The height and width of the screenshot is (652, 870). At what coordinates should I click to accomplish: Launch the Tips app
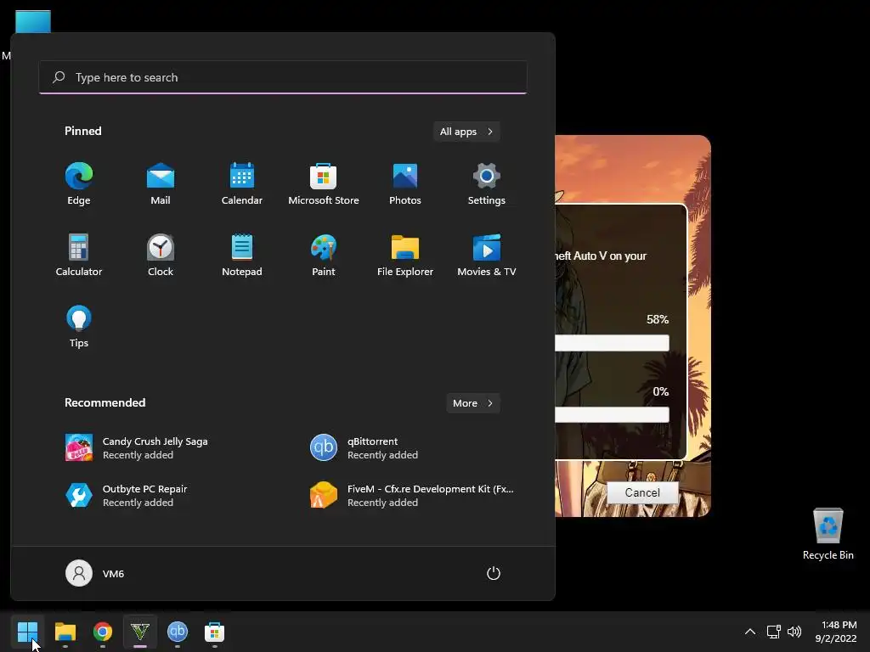pos(79,327)
